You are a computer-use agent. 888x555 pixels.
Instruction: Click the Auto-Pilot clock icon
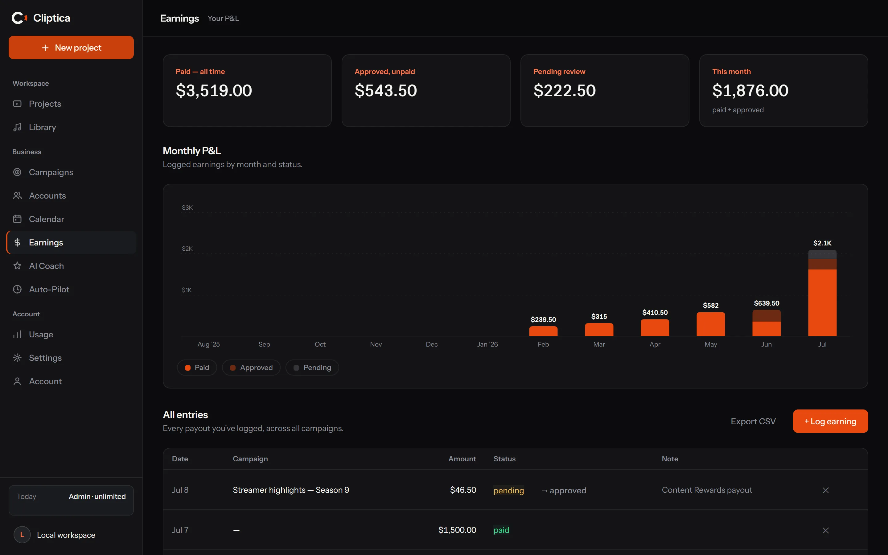(17, 289)
